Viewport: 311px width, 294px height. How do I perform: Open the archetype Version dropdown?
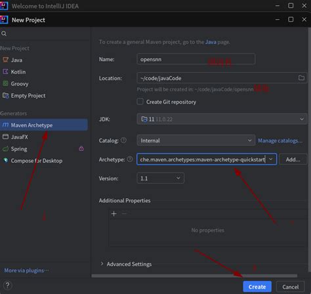tap(160, 178)
